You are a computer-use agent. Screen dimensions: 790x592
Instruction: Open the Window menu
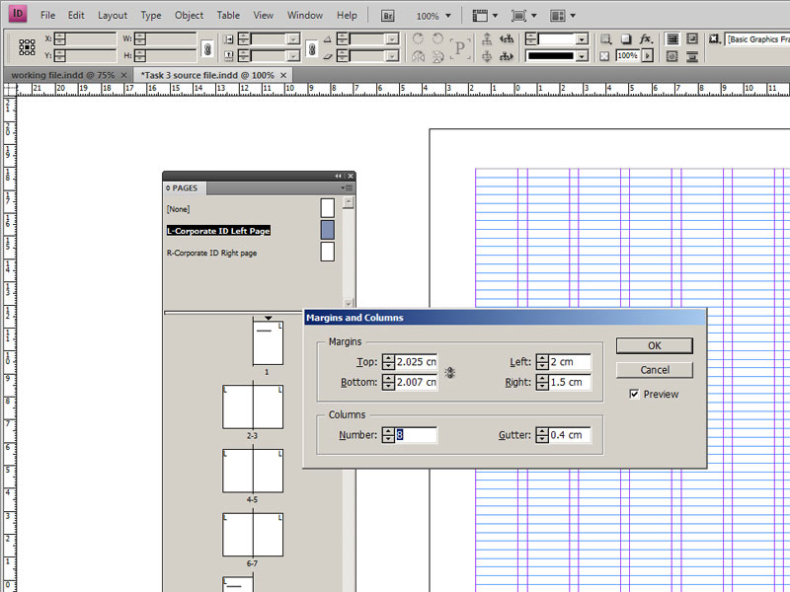tap(305, 16)
